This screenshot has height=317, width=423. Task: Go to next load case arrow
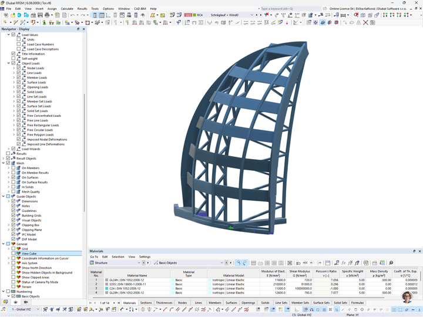coord(261,15)
